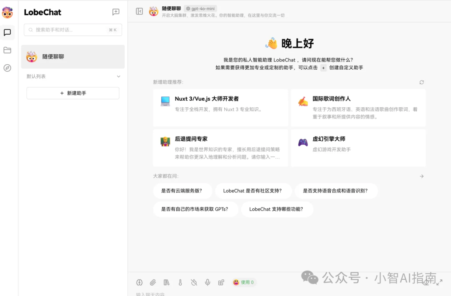The image size is (451, 296).
Task: Click the LobeChat logo title
Action: coord(43,13)
